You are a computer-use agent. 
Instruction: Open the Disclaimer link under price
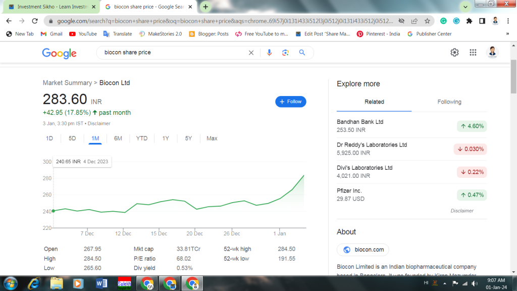[x=99, y=123]
